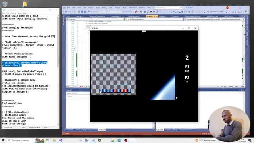Switch to the App.g.i.cs editor tab
This screenshot has width=254, height=143.
pyautogui.click(x=80, y=16)
